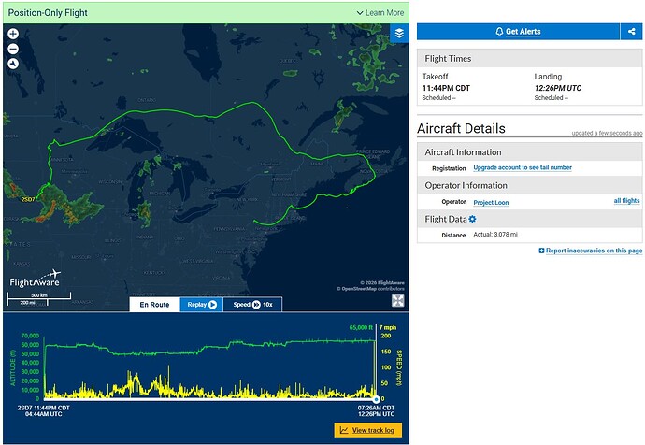Click the altitude graph position marker
Screen dimensions: 645x445
tap(376, 399)
